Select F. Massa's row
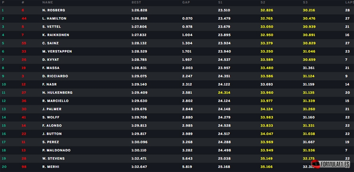 [177, 68]
